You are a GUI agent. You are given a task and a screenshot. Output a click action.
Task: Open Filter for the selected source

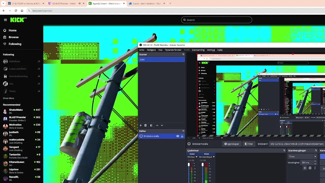click(x=249, y=144)
